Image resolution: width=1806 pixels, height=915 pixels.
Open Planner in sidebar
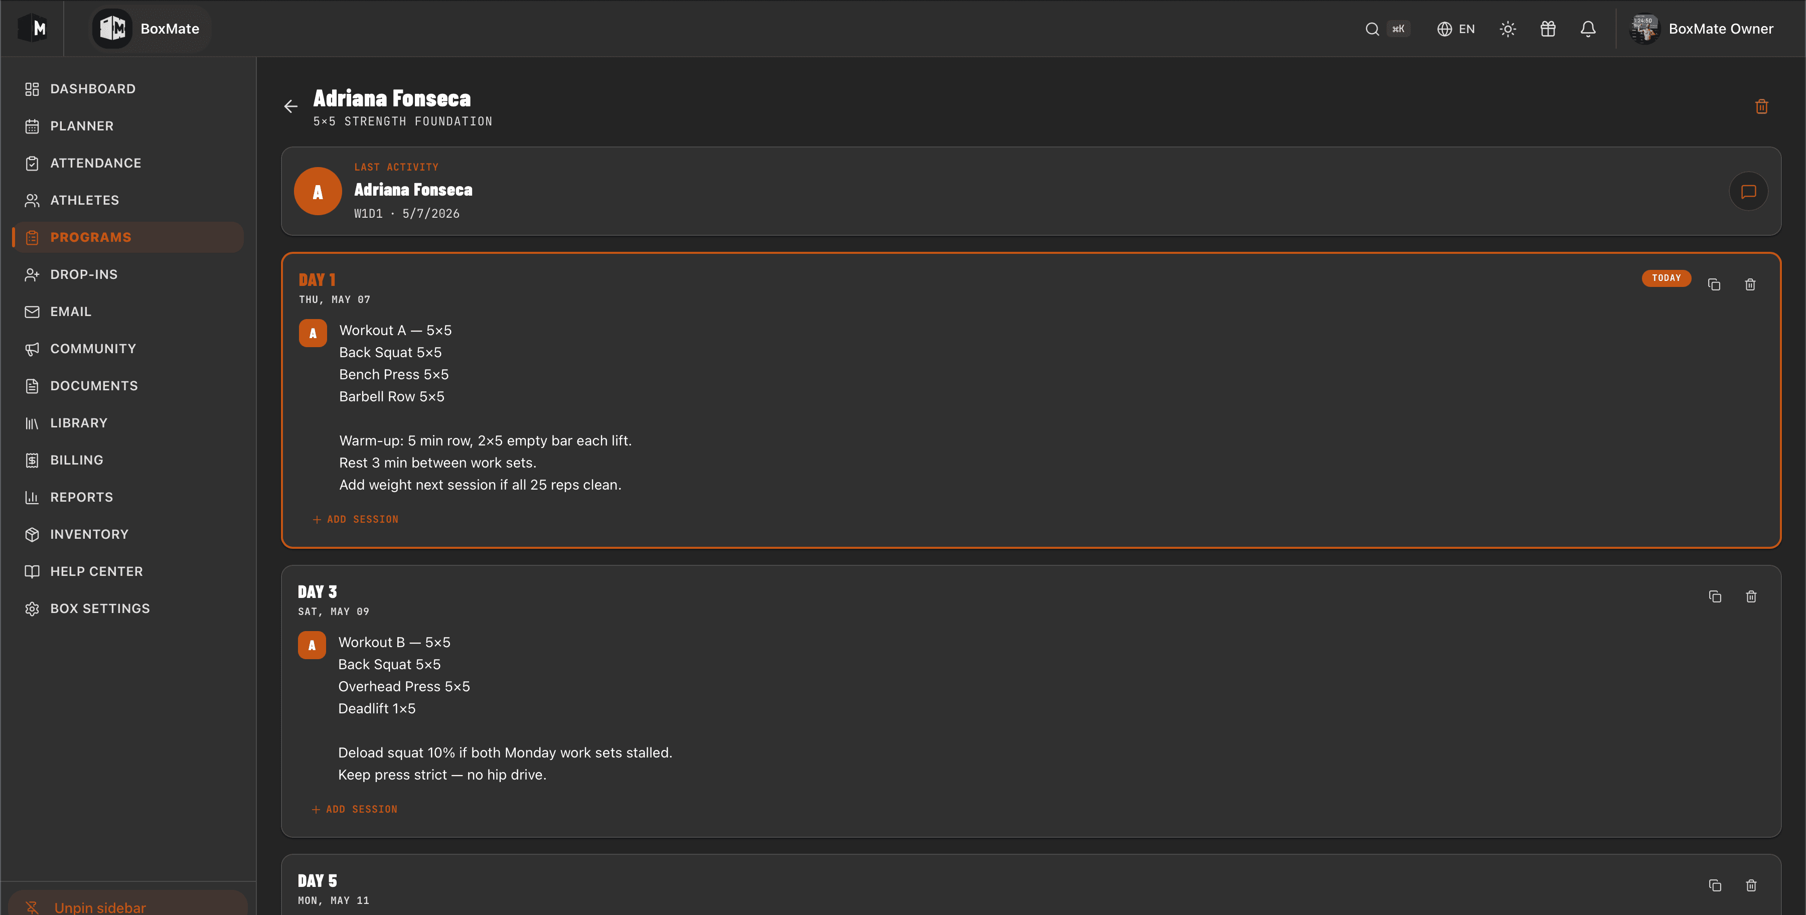coord(127,126)
